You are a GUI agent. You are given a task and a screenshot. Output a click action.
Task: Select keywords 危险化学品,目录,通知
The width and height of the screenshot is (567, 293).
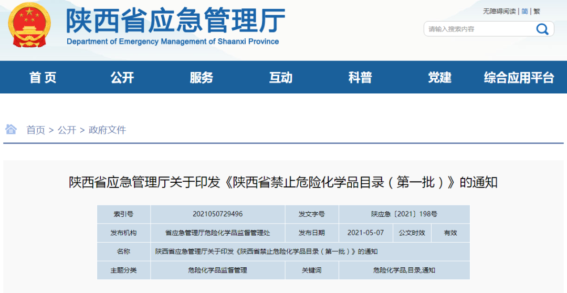coord(404,270)
